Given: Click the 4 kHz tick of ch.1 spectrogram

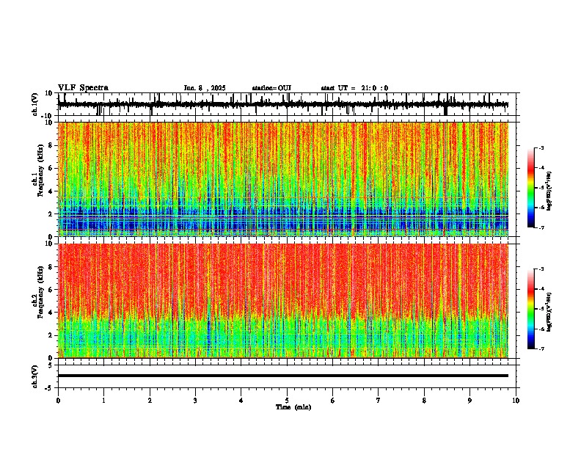Looking at the screenshot, I should coord(51,191).
